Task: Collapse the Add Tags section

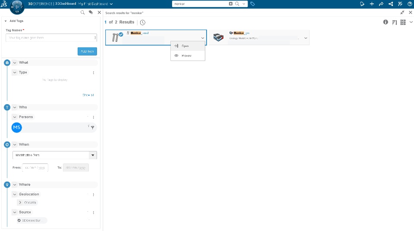Action: click(x=6, y=21)
